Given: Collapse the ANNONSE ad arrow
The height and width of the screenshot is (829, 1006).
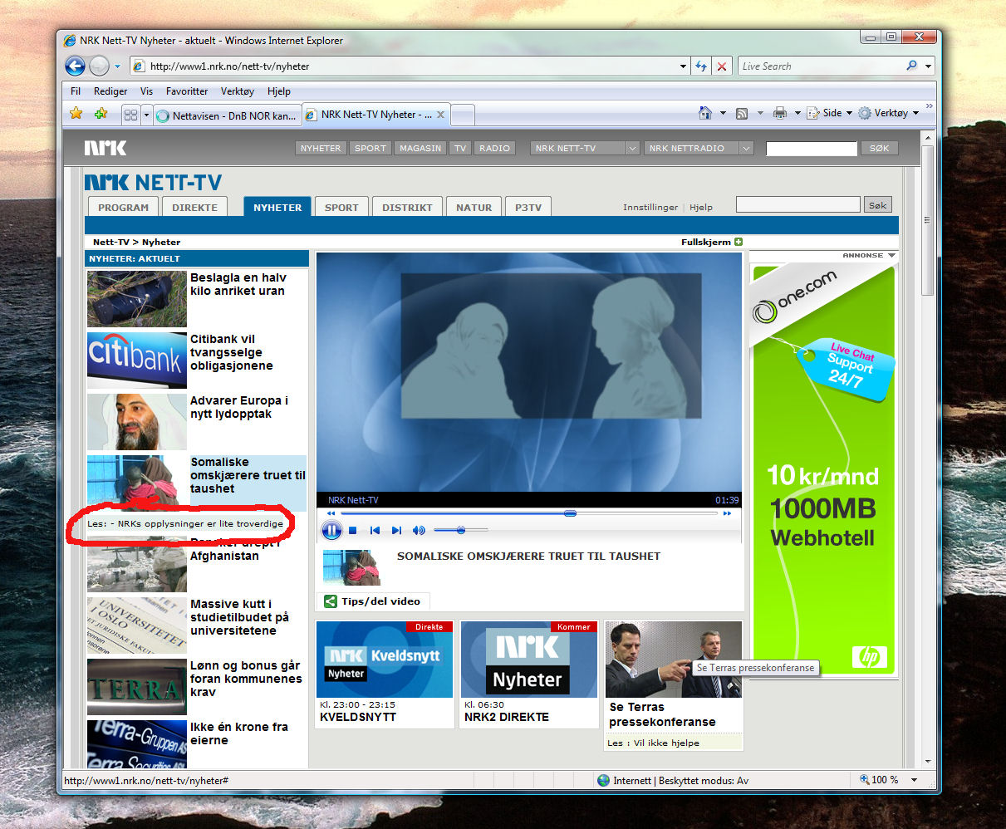Looking at the screenshot, I should (x=891, y=256).
